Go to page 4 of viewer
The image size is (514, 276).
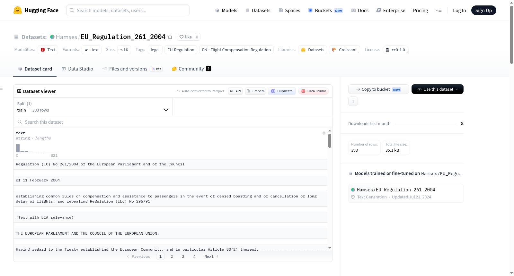(x=194, y=256)
